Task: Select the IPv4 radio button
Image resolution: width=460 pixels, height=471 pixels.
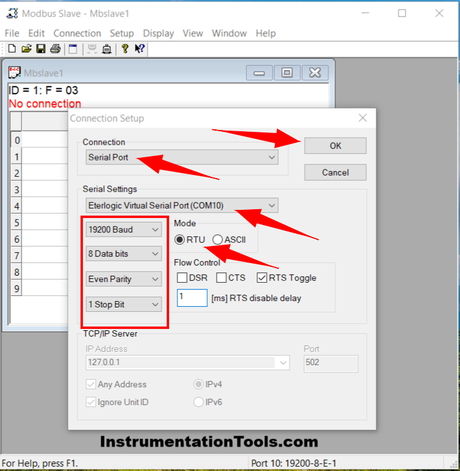Action: pyautogui.click(x=198, y=384)
